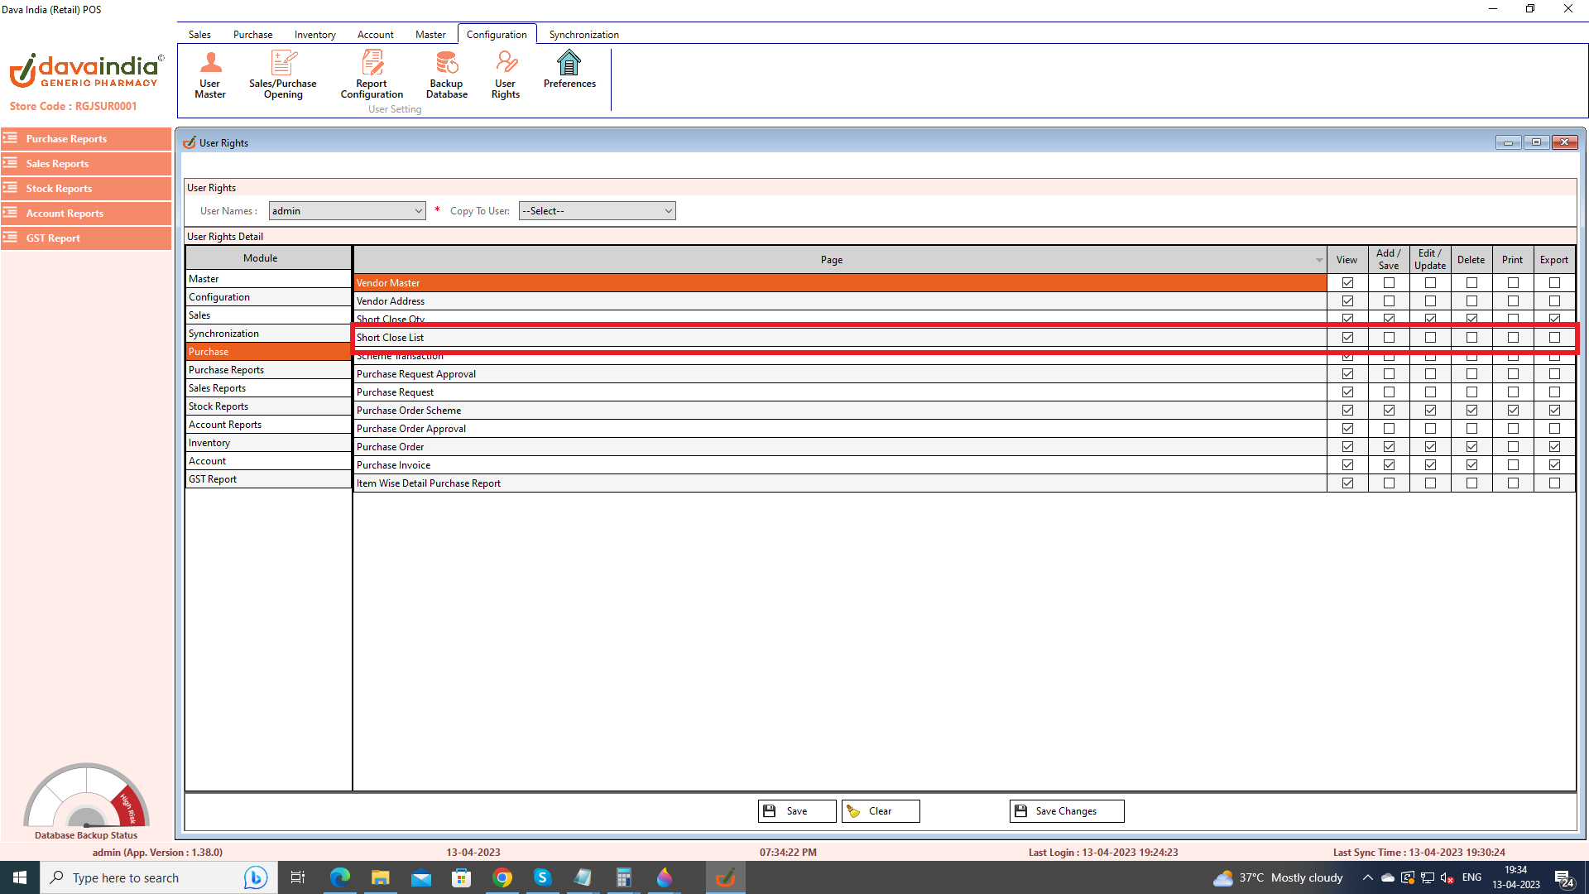Click the Clear button
This screenshot has height=894, width=1589.
point(880,811)
